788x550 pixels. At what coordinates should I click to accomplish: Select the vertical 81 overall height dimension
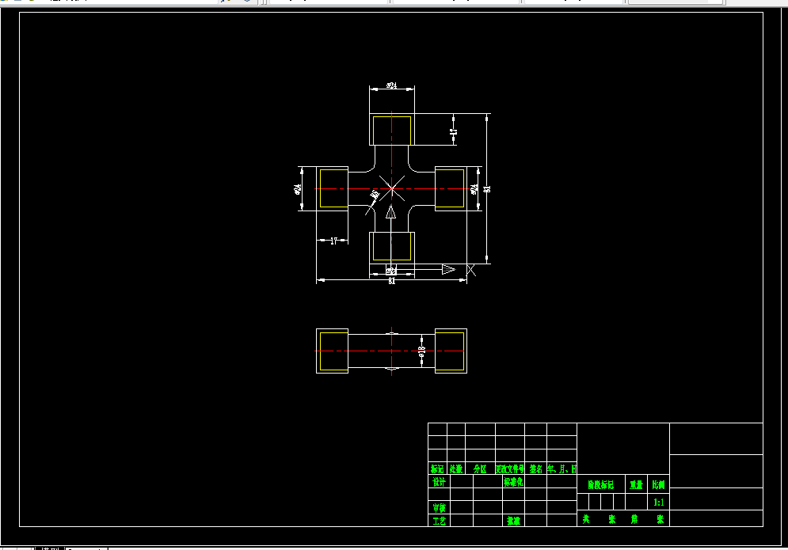click(x=486, y=189)
